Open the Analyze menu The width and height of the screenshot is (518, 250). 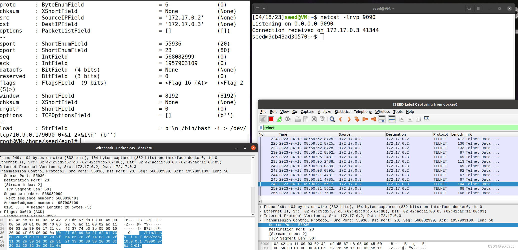pyautogui.click(x=324, y=112)
